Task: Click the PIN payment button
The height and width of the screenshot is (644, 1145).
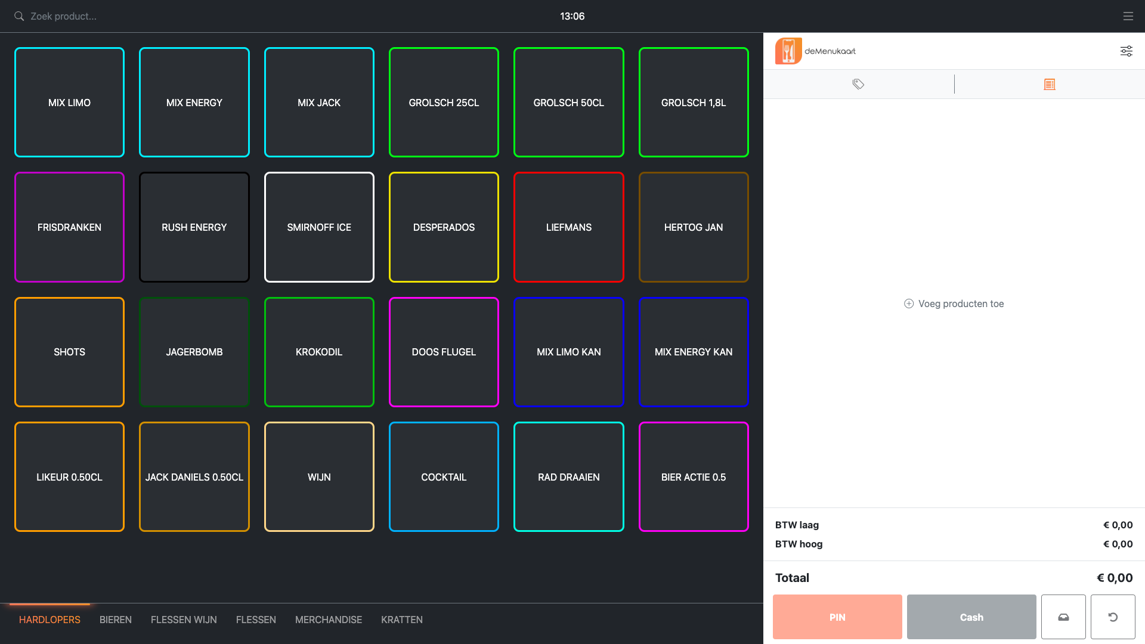Action: click(x=837, y=617)
